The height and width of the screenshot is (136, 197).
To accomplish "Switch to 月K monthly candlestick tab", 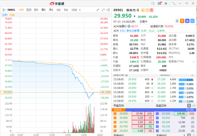I will [x=51, y=10].
